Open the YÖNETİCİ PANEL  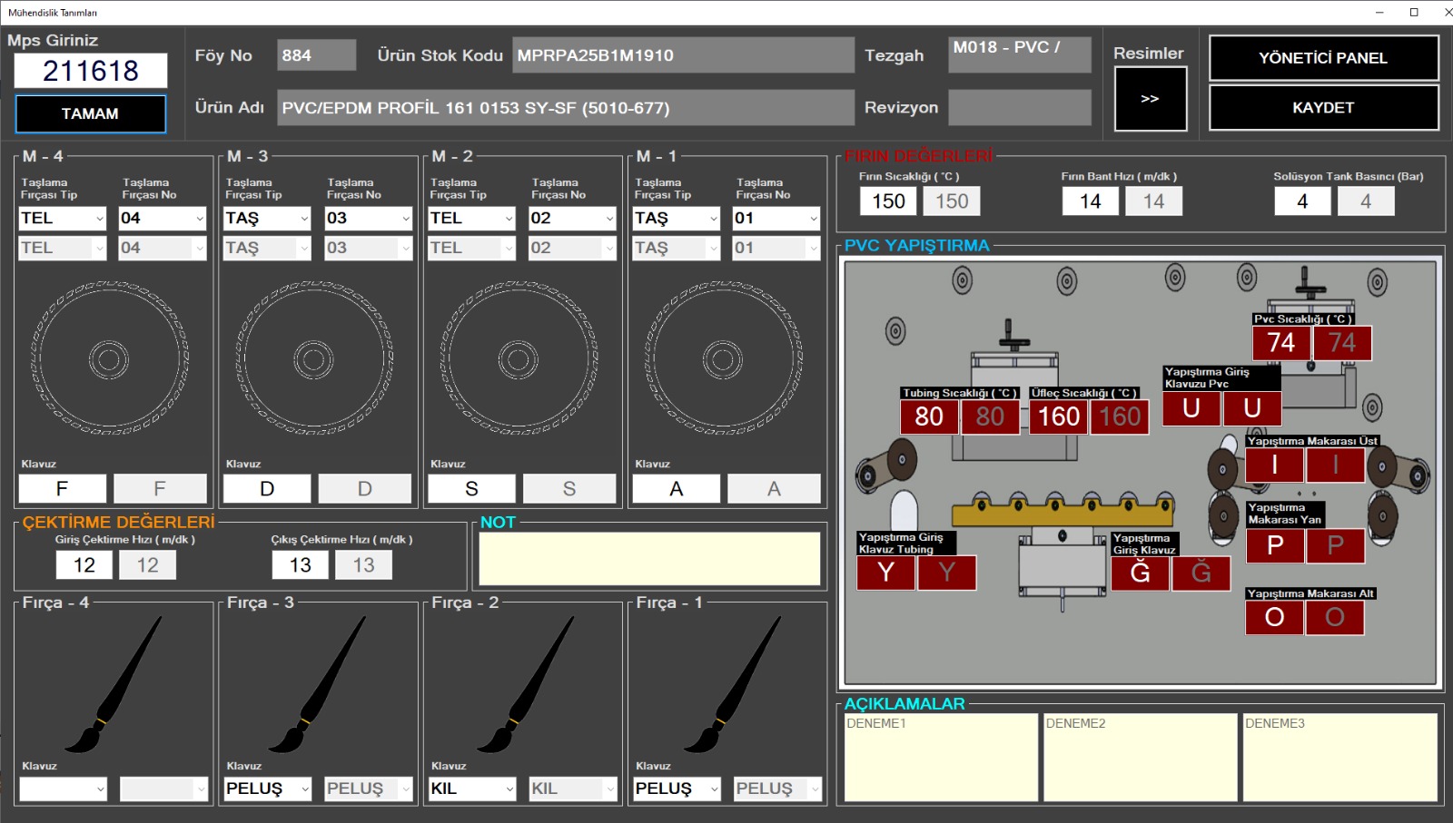1323,58
